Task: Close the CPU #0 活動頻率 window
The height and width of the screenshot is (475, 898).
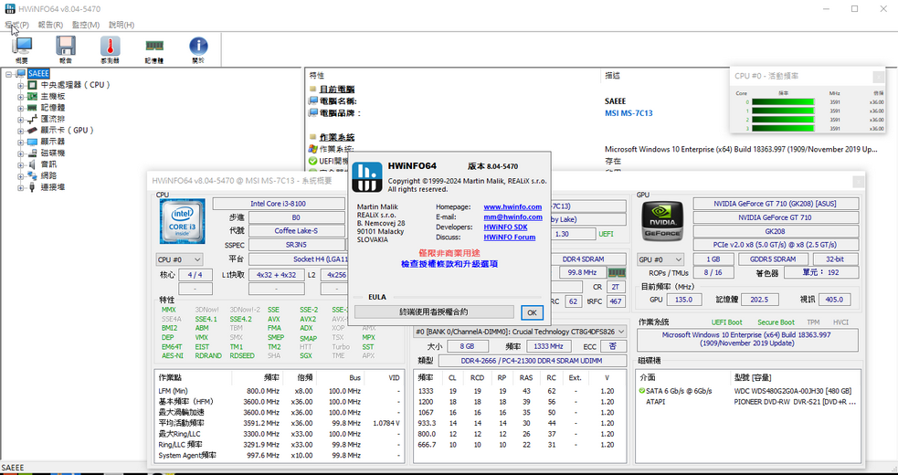Action: click(878, 76)
